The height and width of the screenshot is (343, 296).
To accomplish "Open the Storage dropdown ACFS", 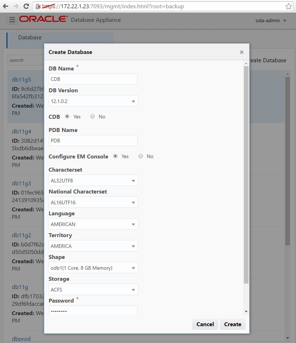I will (x=94, y=290).
